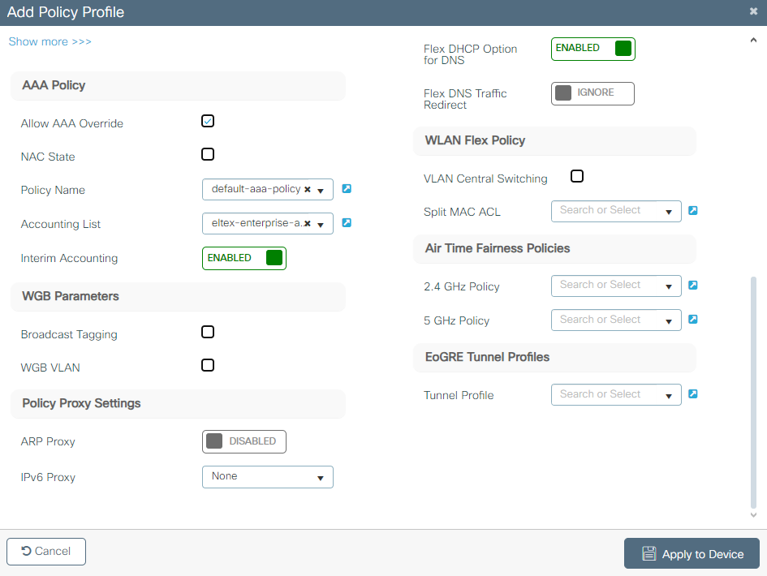Screen dimensions: 767x576
Task: Switch the Flex DNS Traffic Redirect toggle
Action: click(x=592, y=93)
